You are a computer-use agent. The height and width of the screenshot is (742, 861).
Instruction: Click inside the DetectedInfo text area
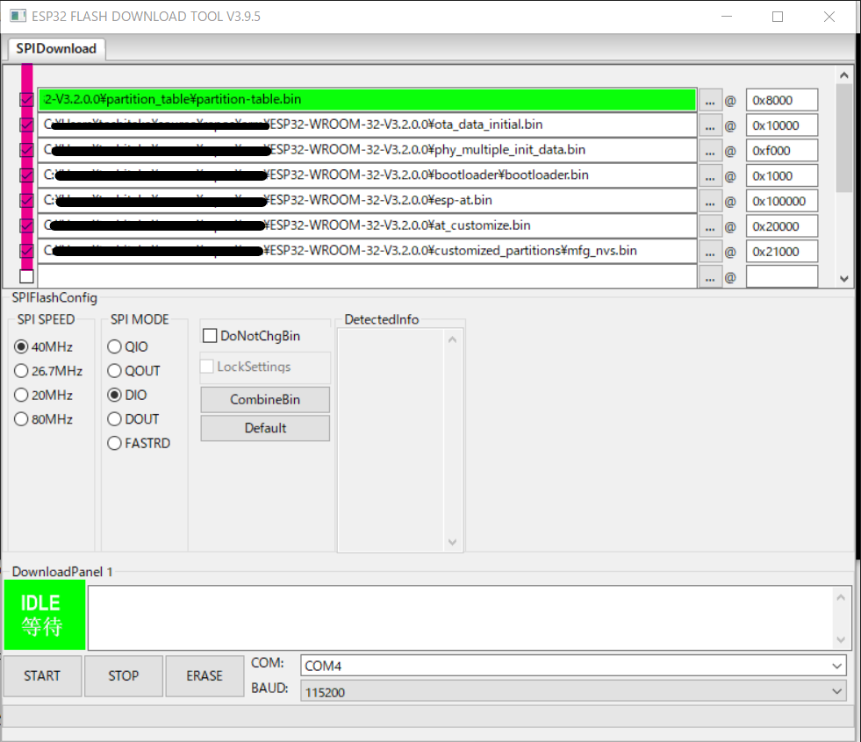point(391,440)
